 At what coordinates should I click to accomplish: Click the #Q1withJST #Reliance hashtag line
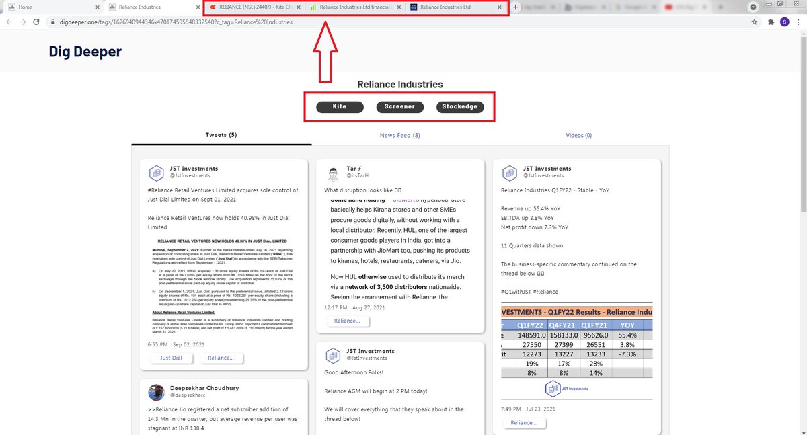pos(530,292)
